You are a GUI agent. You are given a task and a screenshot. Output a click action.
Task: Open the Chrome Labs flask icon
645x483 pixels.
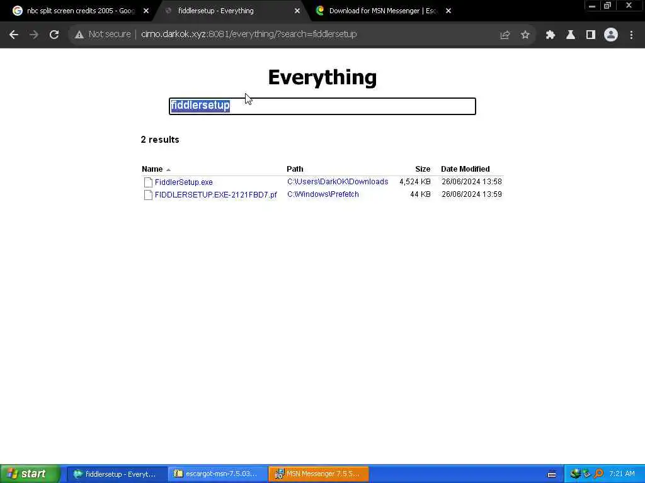point(571,35)
